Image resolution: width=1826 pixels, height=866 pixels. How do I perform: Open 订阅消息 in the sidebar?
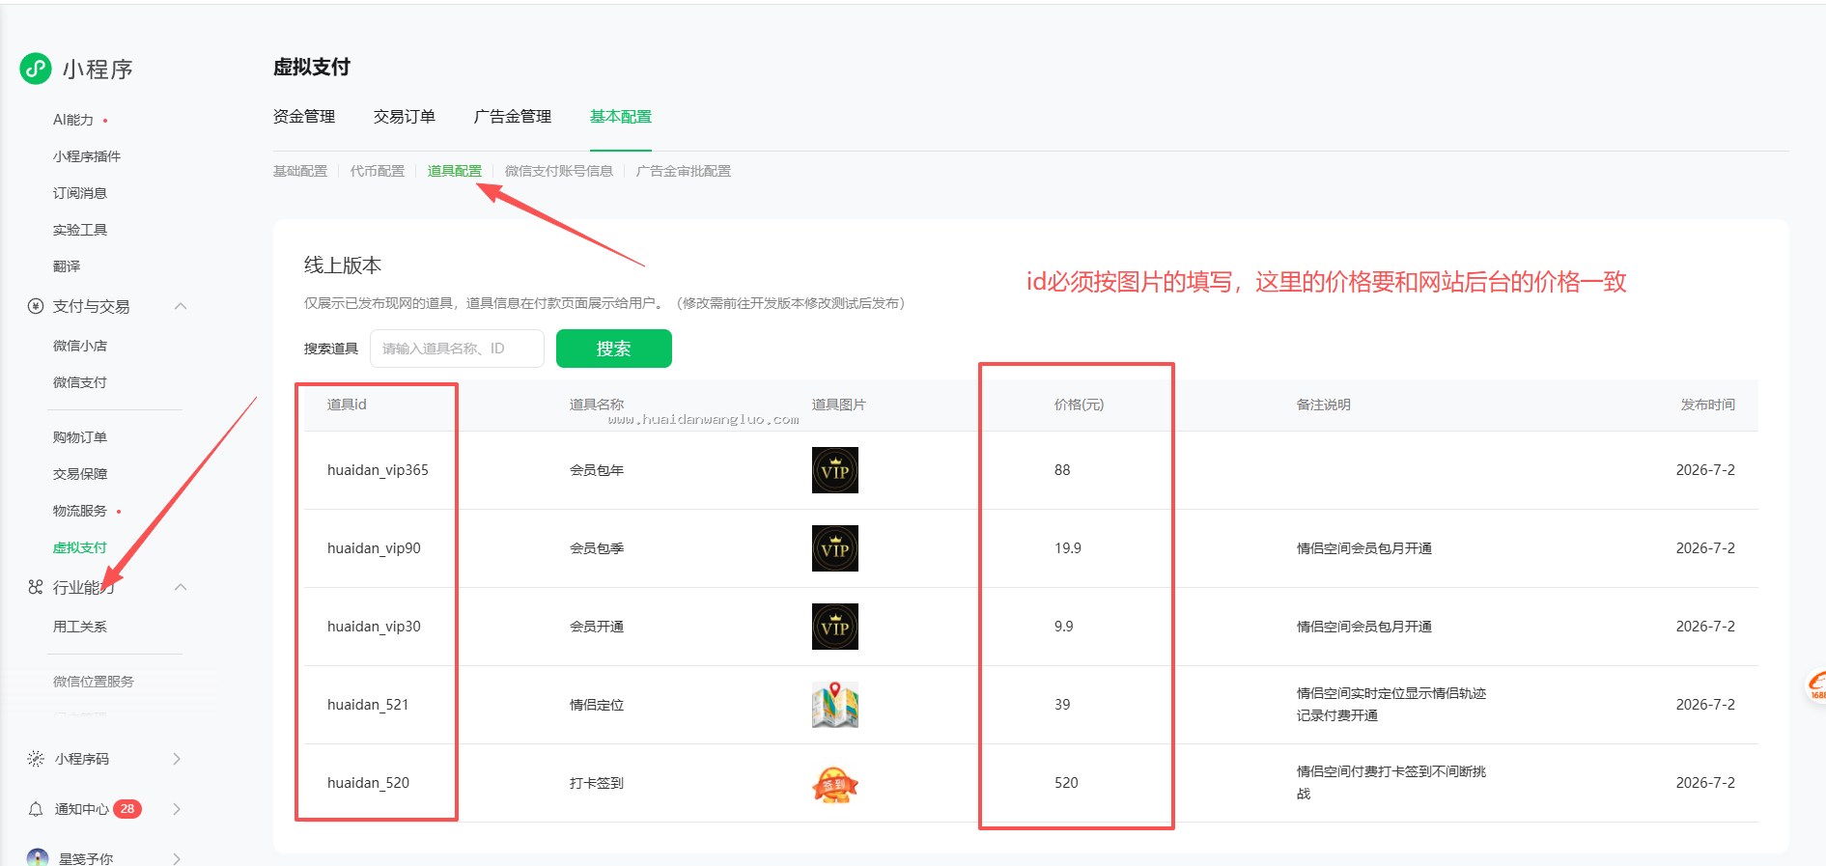tap(80, 193)
